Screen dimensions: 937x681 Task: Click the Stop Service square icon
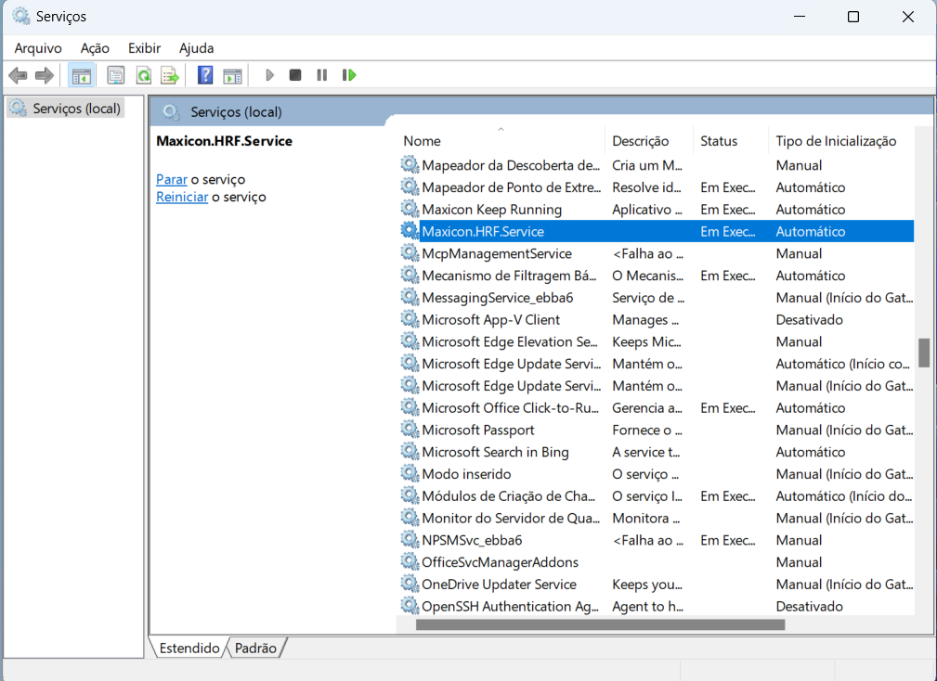(295, 75)
